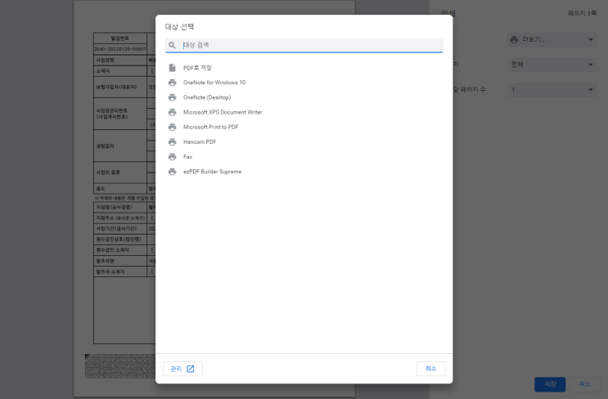Click printer icon beside OneNote (Desktop)

pyautogui.click(x=172, y=97)
